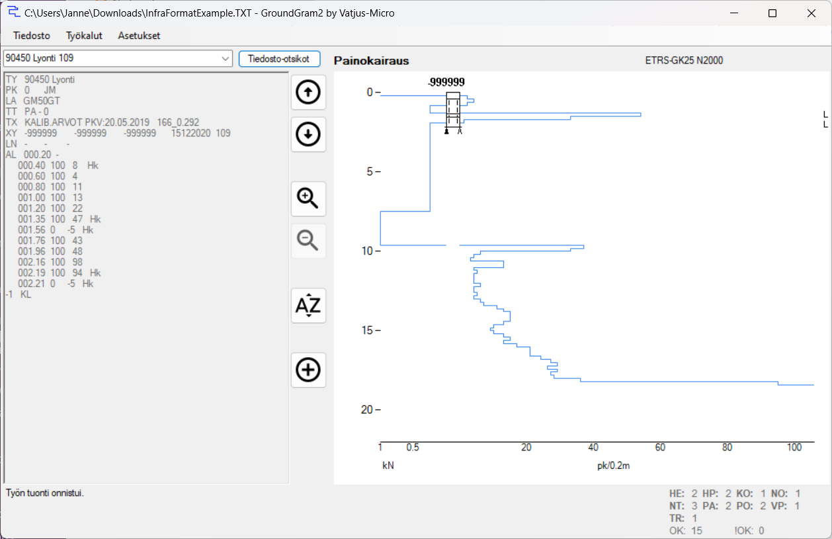Maximize the GroundGram2 window
Viewport: 832px width, 539px height.
(x=772, y=13)
